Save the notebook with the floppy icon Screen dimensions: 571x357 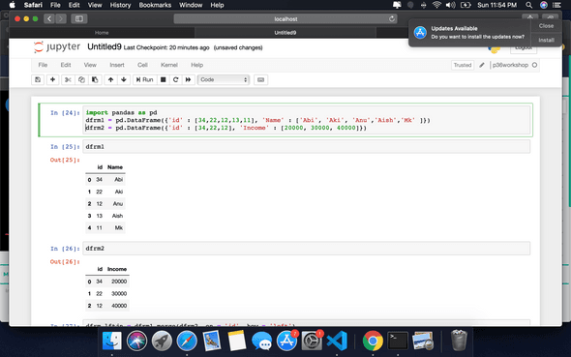click(x=38, y=79)
